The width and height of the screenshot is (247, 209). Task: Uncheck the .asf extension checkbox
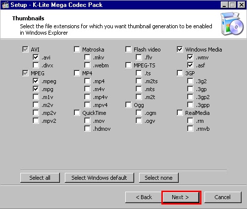click(x=190, y=65)
